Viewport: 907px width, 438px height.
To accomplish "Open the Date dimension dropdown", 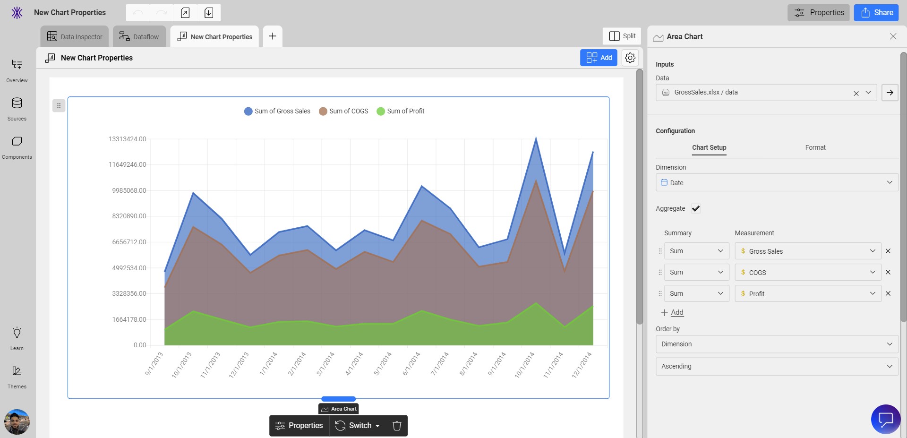I will (776, 182).
